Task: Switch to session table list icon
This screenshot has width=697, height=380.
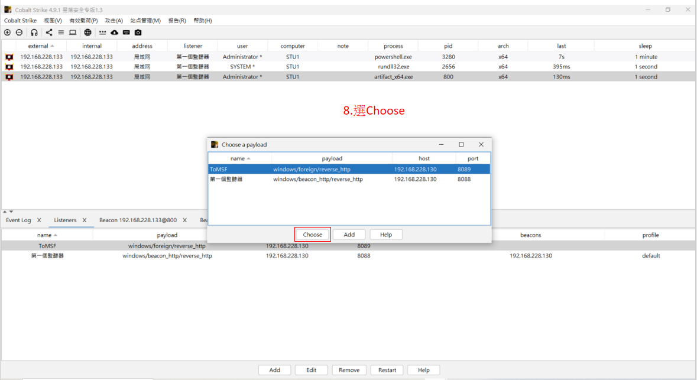Action: click(61, 33)
